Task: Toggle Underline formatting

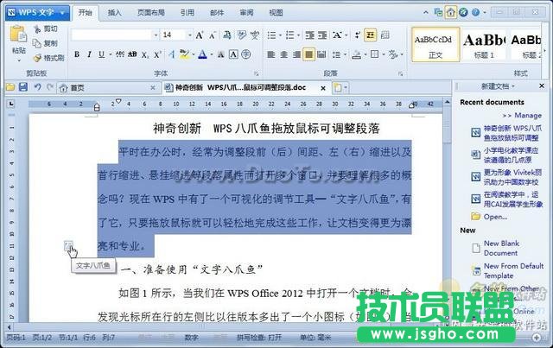Action: (x=102, y=54)
